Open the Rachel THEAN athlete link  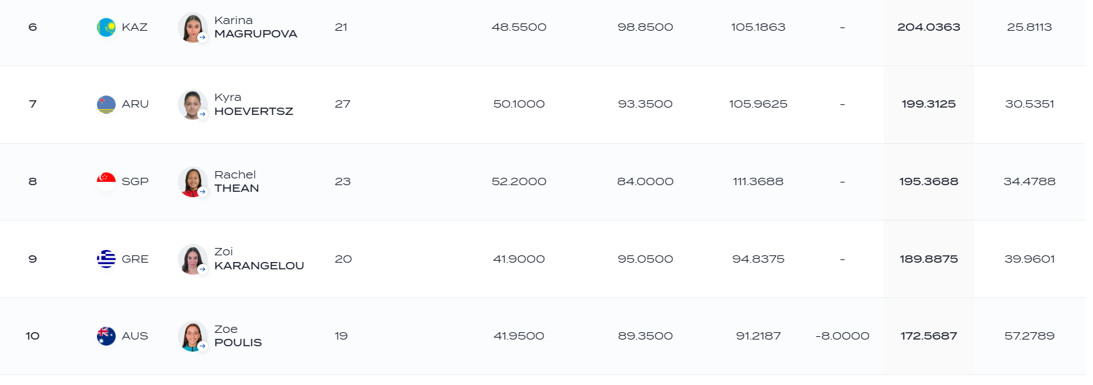[237, 182]
